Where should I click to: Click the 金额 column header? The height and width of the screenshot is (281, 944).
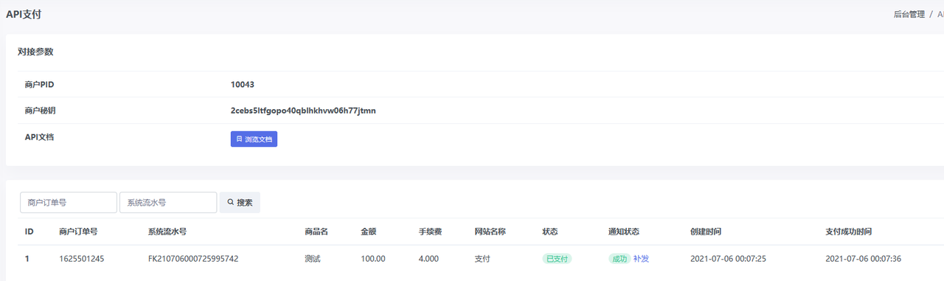[x=369, y=232]
